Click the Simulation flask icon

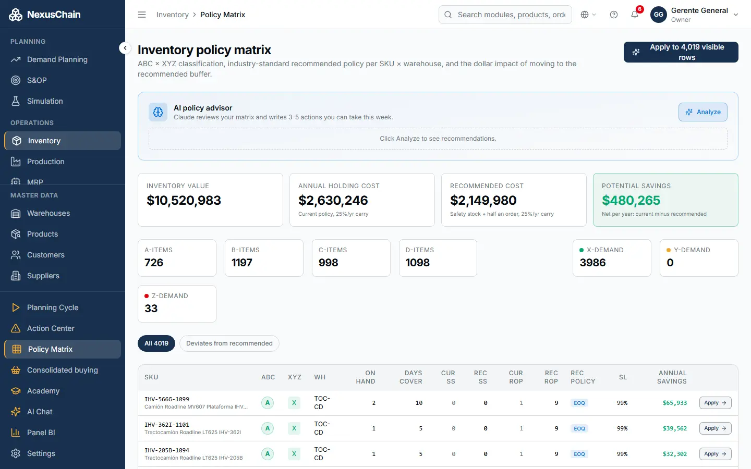click(x=16, y=101)
